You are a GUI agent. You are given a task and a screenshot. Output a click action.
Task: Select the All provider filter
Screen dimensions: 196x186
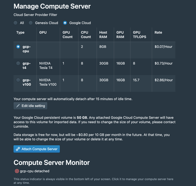[16, 23]
